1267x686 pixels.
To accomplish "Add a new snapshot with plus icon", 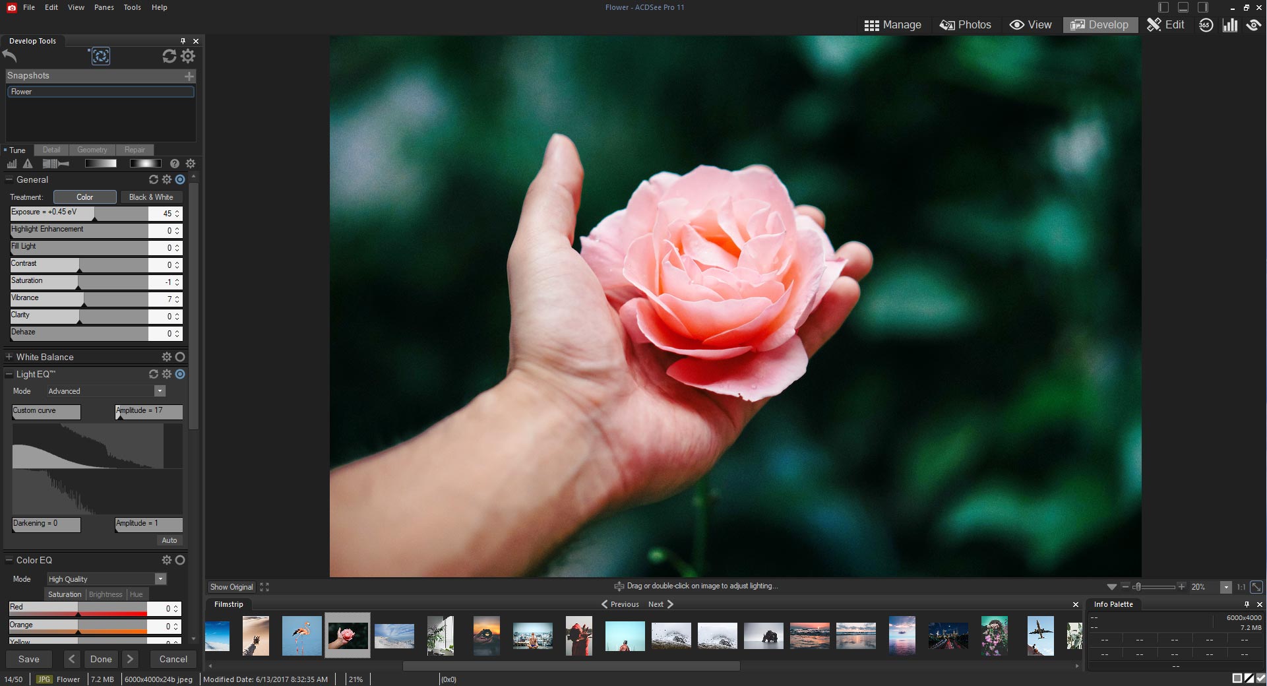I will (x=189, y=76).
